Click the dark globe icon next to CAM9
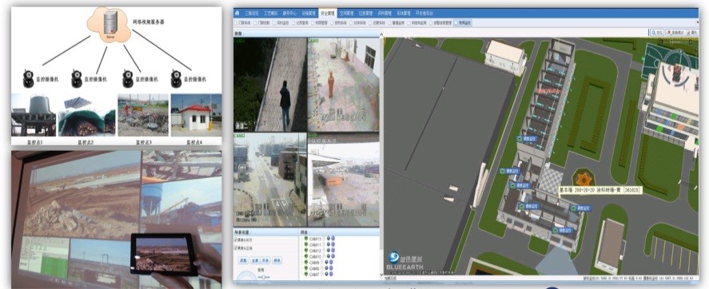This screenshot has height=289, width=709. tap(326, 263)
